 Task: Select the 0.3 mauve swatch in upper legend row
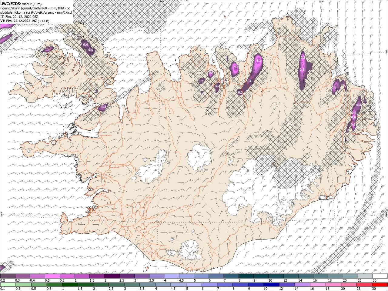pos(22,276)
